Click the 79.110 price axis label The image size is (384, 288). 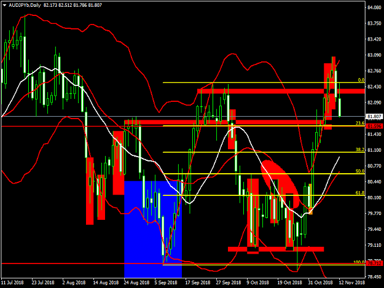tap(374, 245)
